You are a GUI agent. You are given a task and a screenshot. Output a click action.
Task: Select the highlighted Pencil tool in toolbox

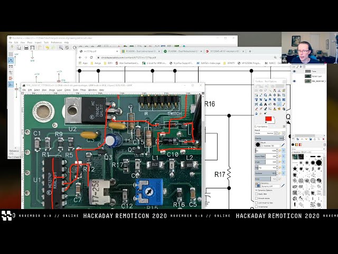pyautogui.click(x=279, y=104)
